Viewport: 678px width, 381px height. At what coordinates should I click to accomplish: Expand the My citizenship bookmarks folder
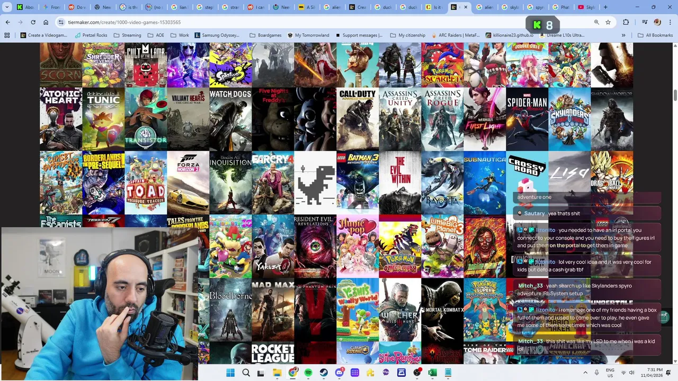(407, 35)
